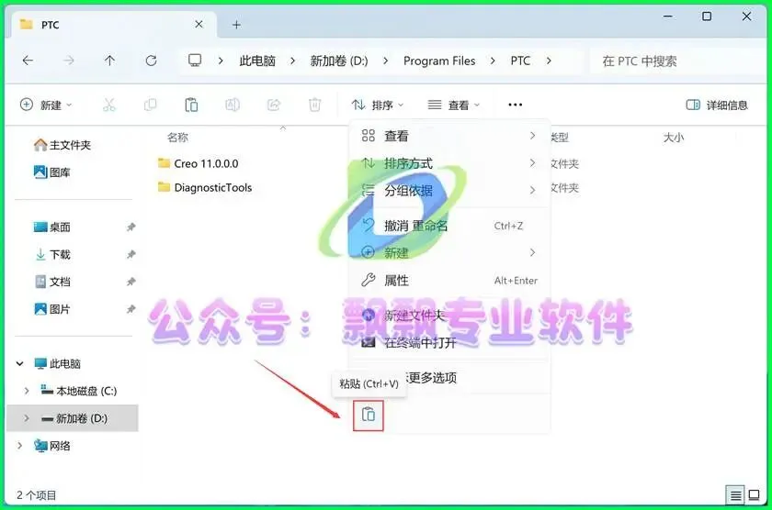The height and width of the screenshot is (510, 772).
Task: Click the PC monitor icon in address bar
Action: click(x=195, y=60)
